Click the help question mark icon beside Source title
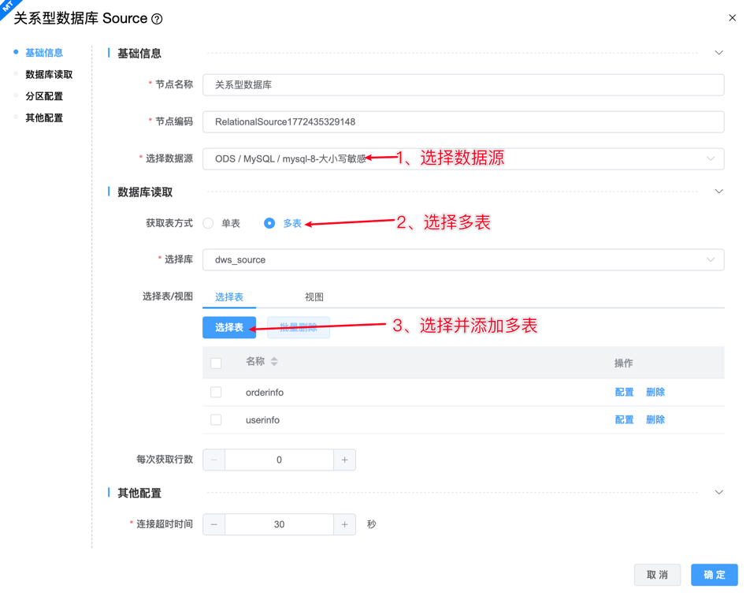 click(157, 19)
